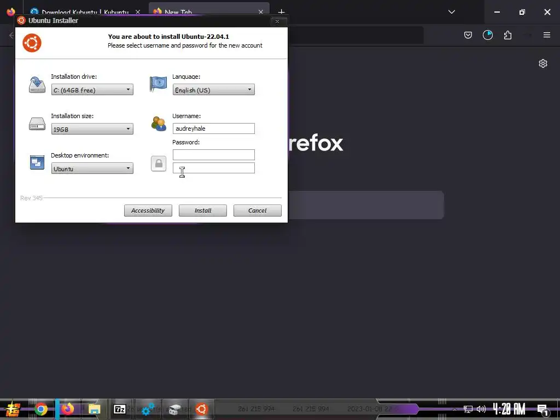560x420 pixels.
Task: Open the blue gears app on taskbar
Action: (x=148, y=409)
